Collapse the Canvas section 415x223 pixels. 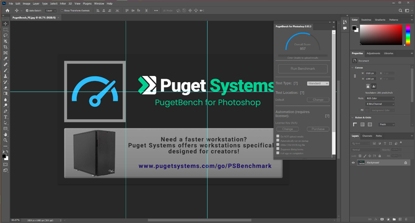click(352, 67)
